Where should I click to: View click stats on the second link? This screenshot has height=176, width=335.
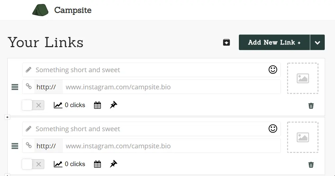point(69,164)
